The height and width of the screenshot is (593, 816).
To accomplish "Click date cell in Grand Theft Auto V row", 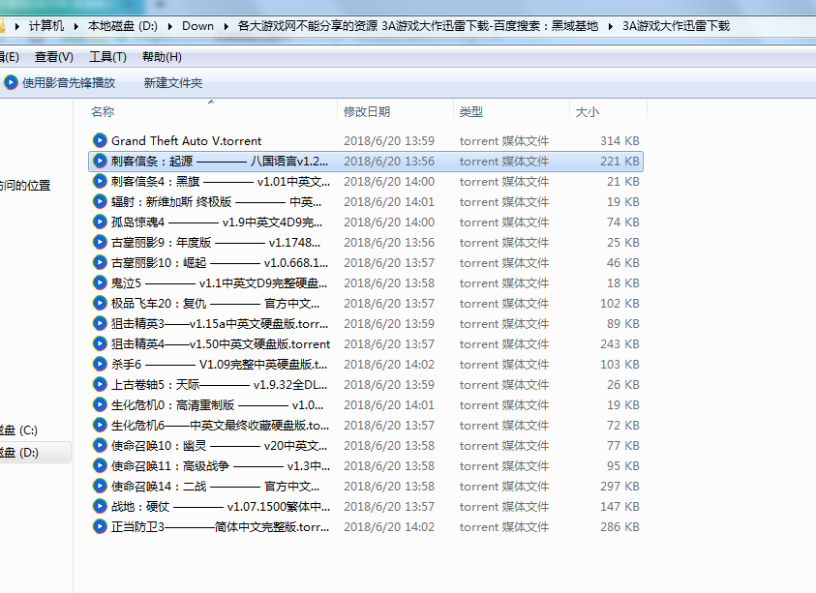I will tap(389, 141).
